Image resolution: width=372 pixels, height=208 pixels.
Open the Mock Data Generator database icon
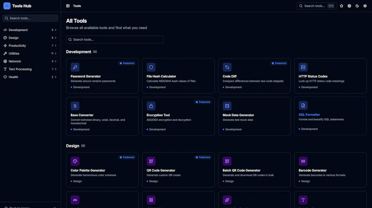click(227, 106)
